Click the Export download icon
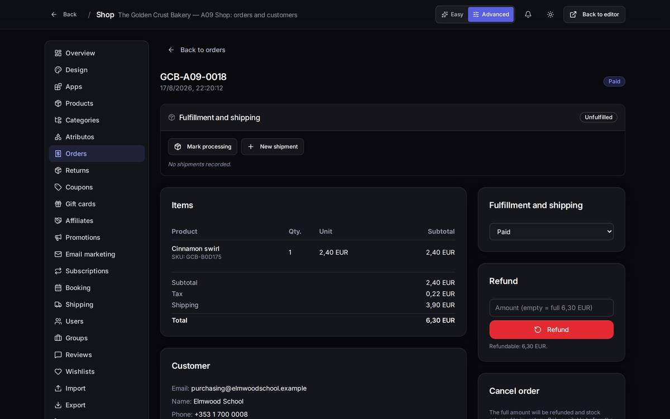The height and width of the screenshot is (419, 670). pyautogui.click(x=58, y=405)
